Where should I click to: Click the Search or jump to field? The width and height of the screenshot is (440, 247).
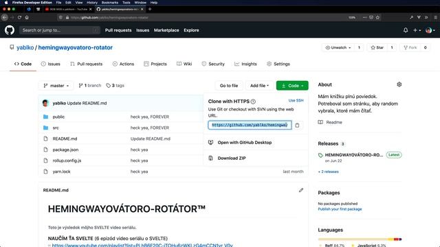[x=60, y=30]
